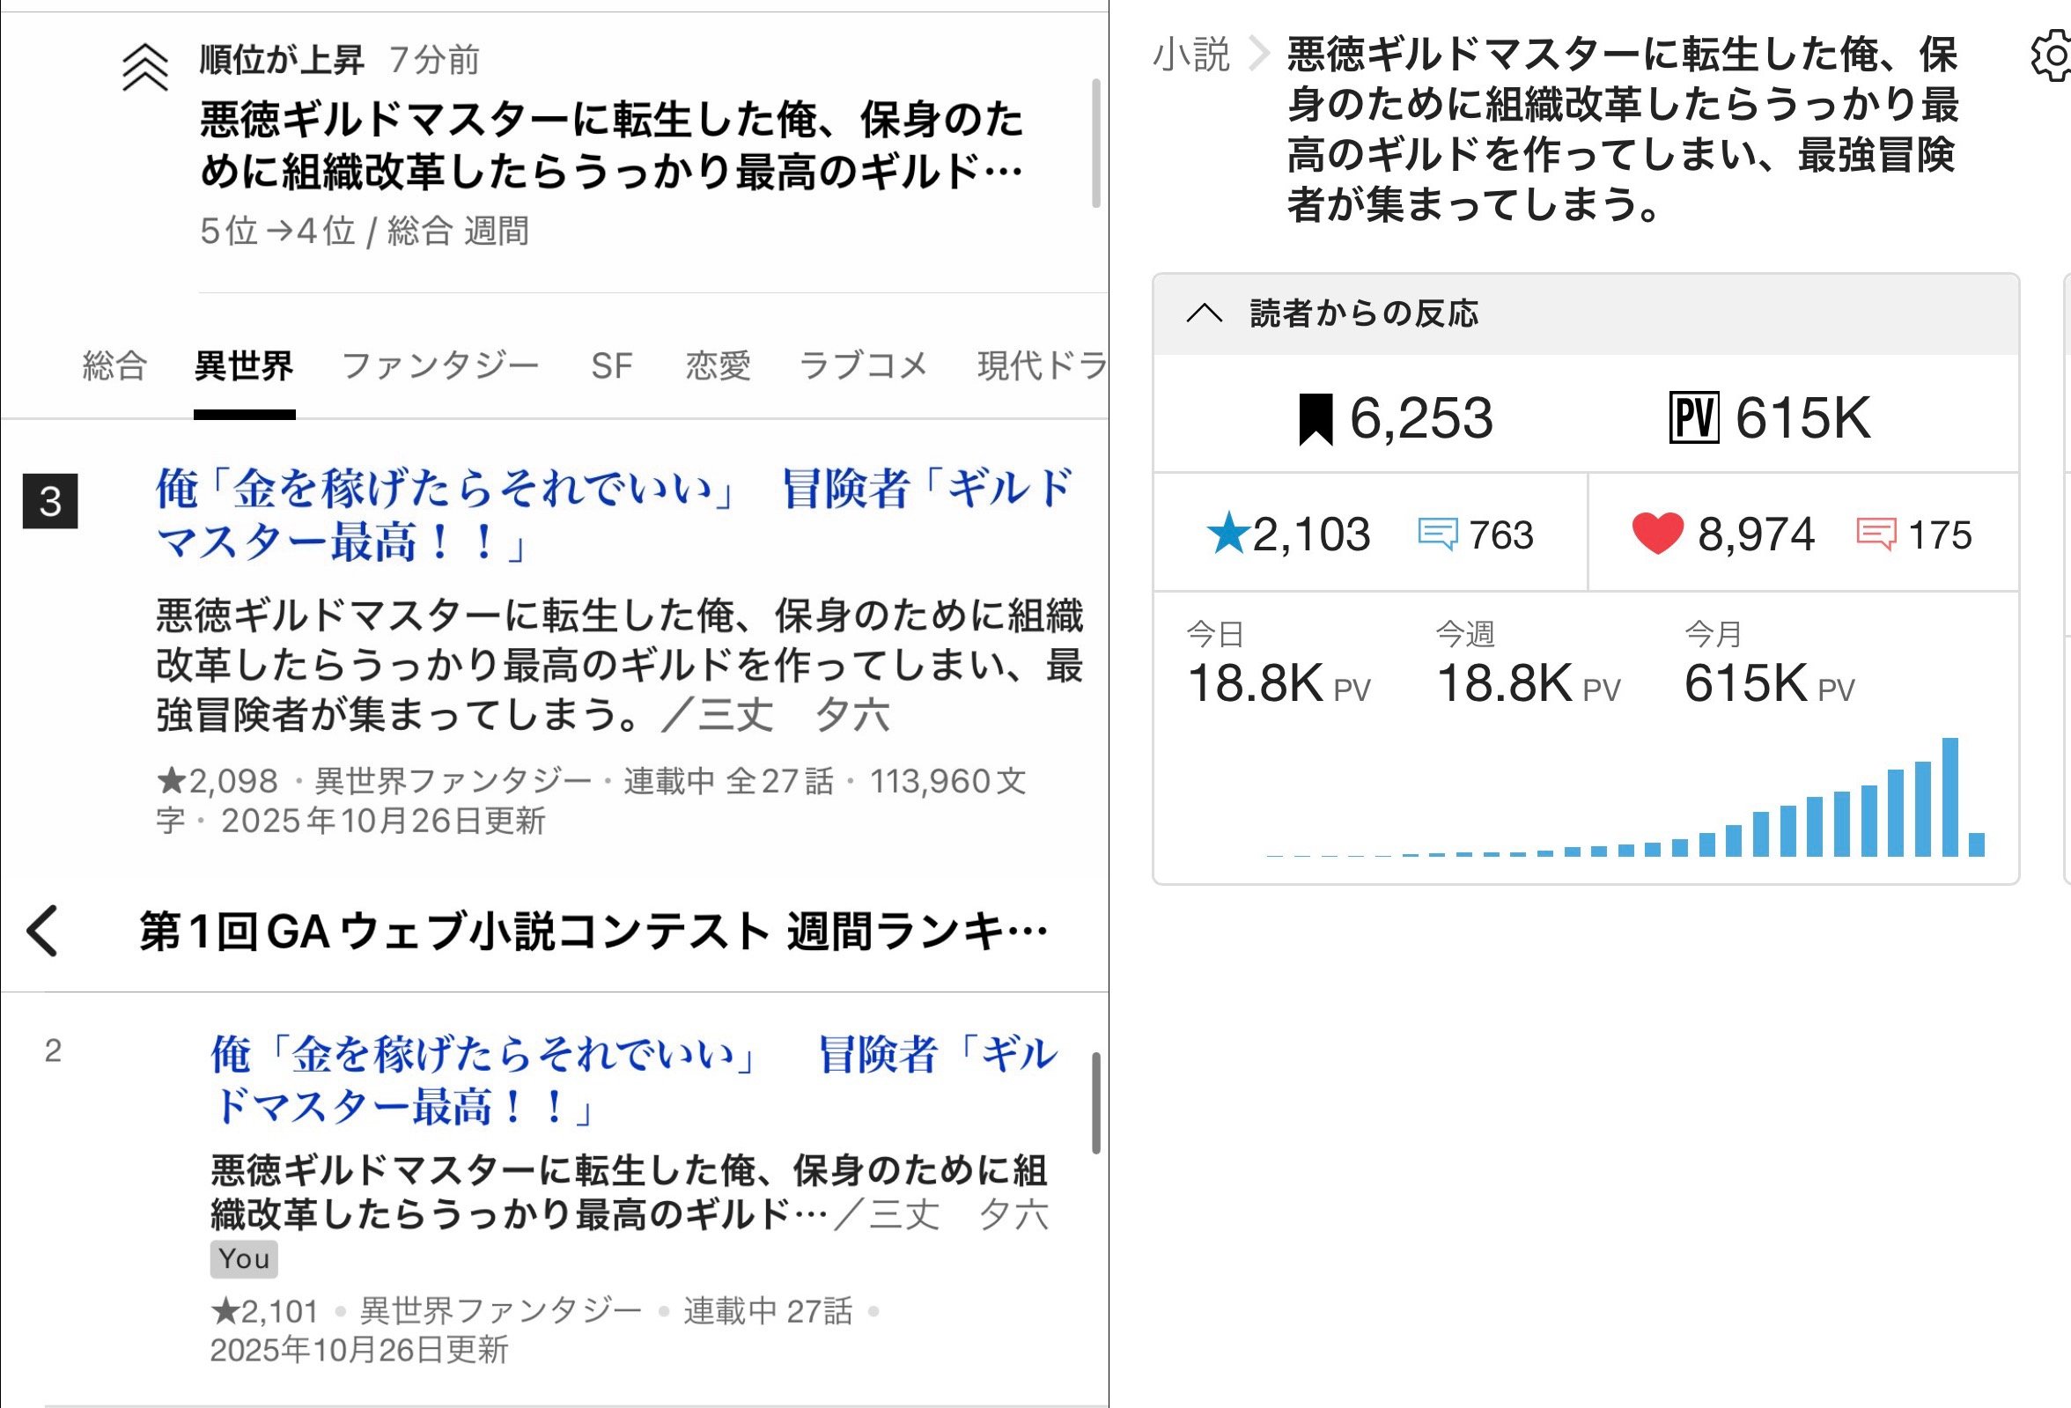Click the blue star rating icon

(x=1227, y=534)
